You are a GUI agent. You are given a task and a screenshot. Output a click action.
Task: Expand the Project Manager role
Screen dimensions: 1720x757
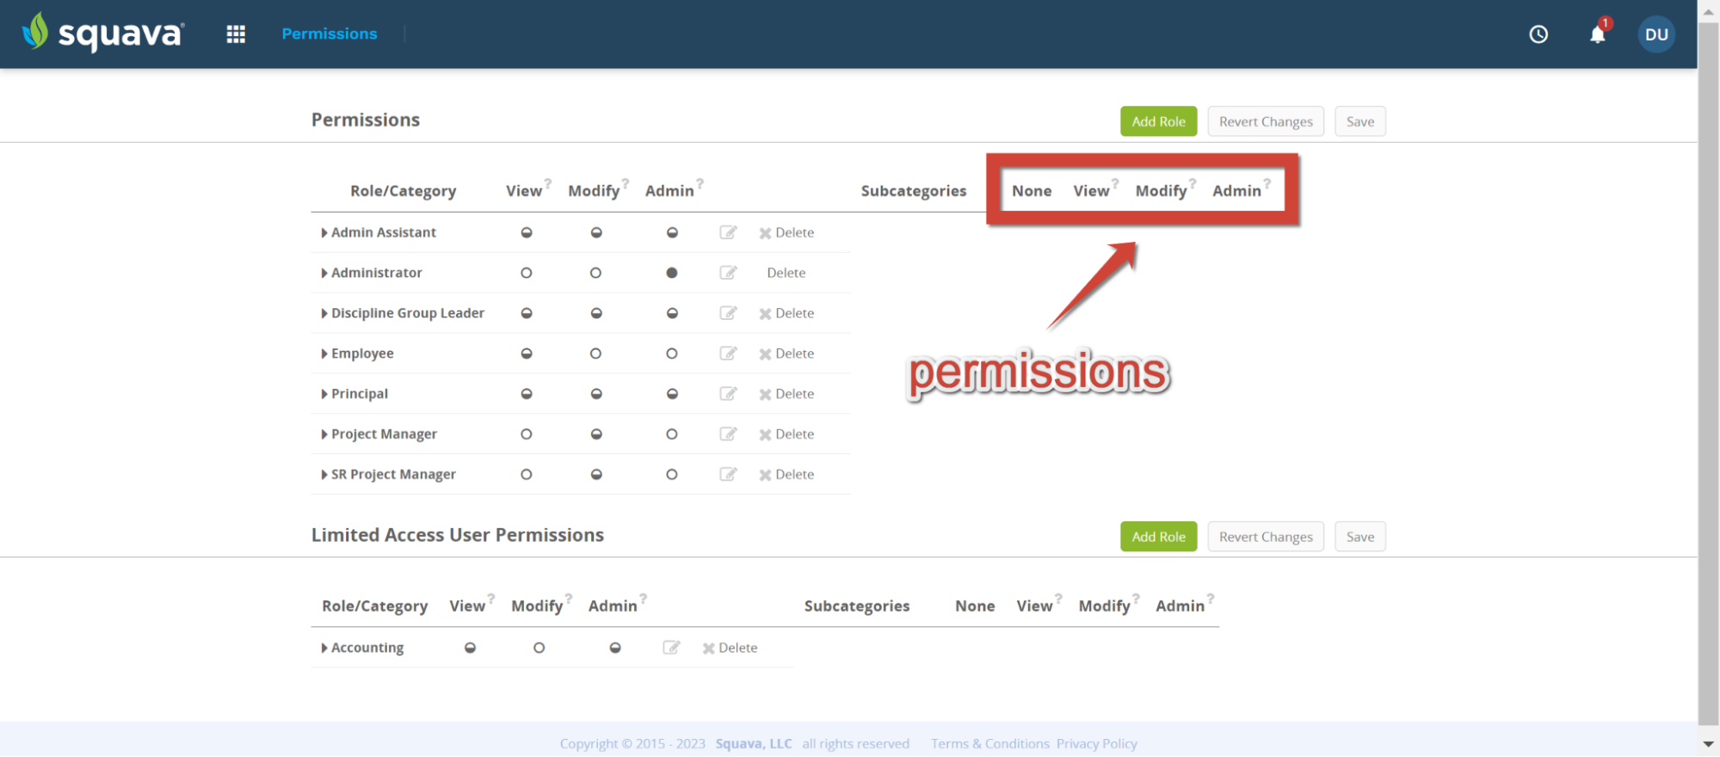point(324,434)
